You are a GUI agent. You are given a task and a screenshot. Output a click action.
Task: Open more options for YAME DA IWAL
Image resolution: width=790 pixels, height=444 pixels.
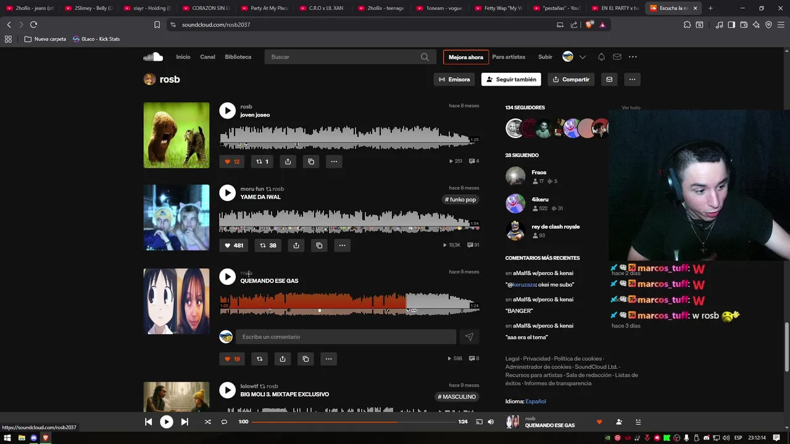point(342,245)
